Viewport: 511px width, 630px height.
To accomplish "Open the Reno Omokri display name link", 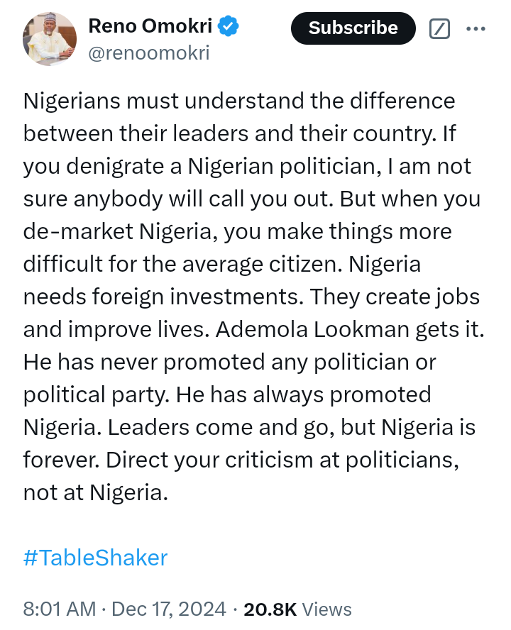I will [150, 26].
